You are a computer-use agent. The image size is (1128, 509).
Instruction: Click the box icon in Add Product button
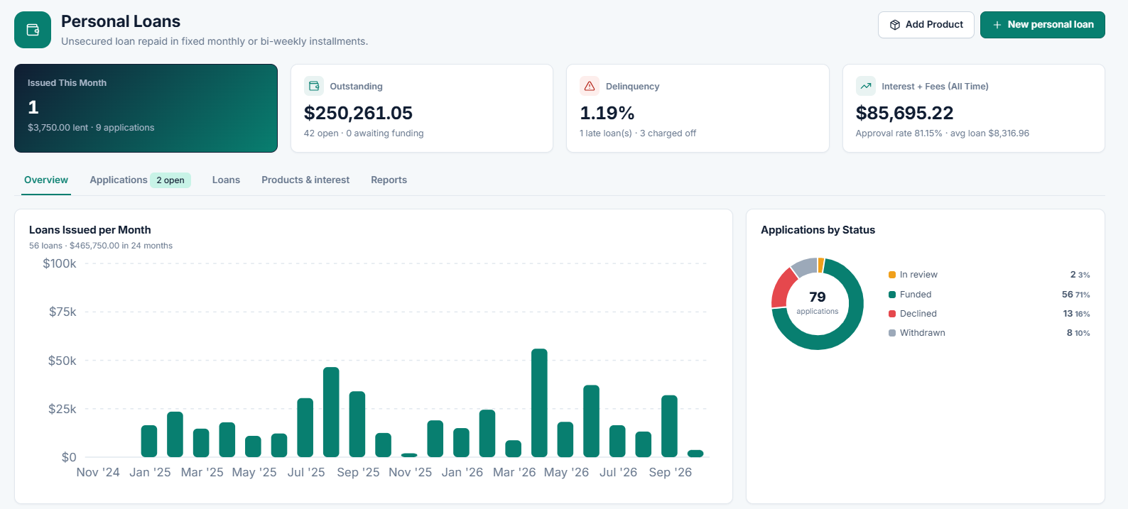pos(895,25)
